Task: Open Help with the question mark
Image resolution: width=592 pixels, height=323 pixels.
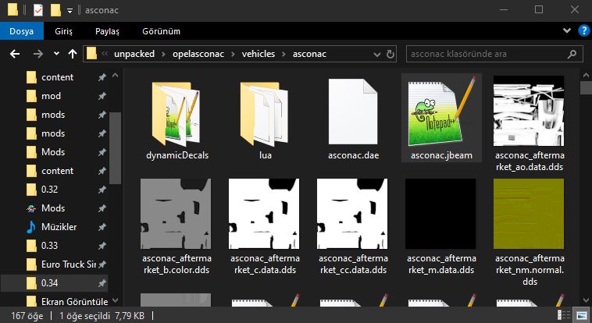Action: click(583, 30)
